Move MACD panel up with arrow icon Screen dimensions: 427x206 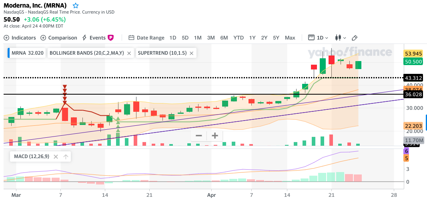pyautogui.click(x=66, y=157)
